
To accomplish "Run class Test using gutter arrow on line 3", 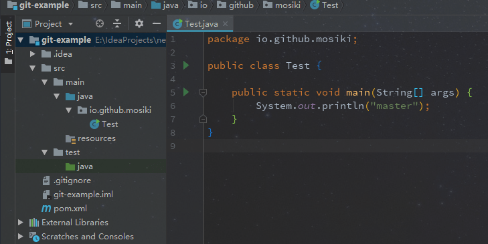I will (186, 66).
